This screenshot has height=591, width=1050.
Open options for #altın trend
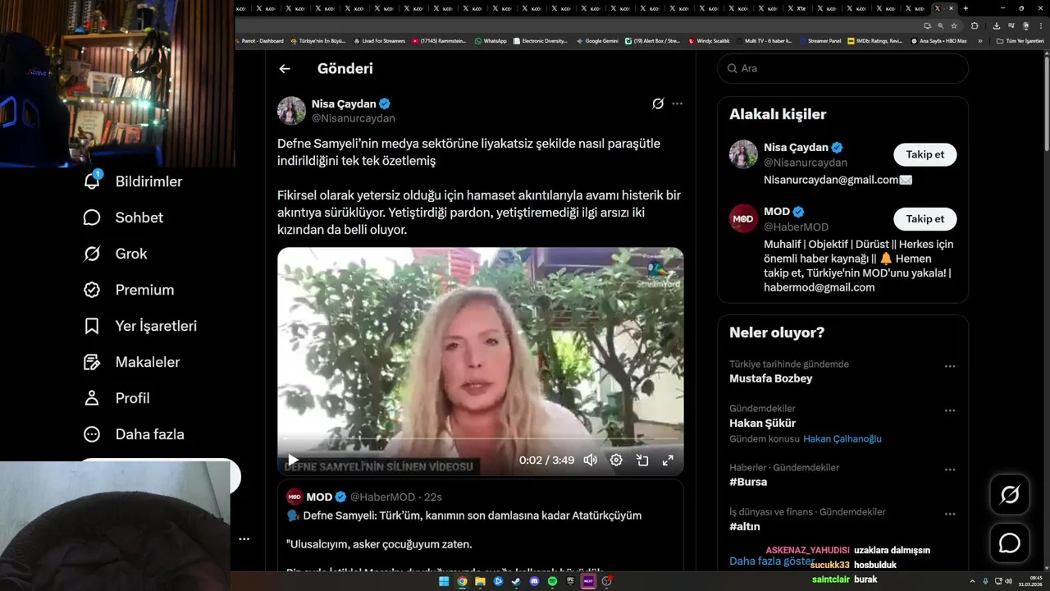950,514
